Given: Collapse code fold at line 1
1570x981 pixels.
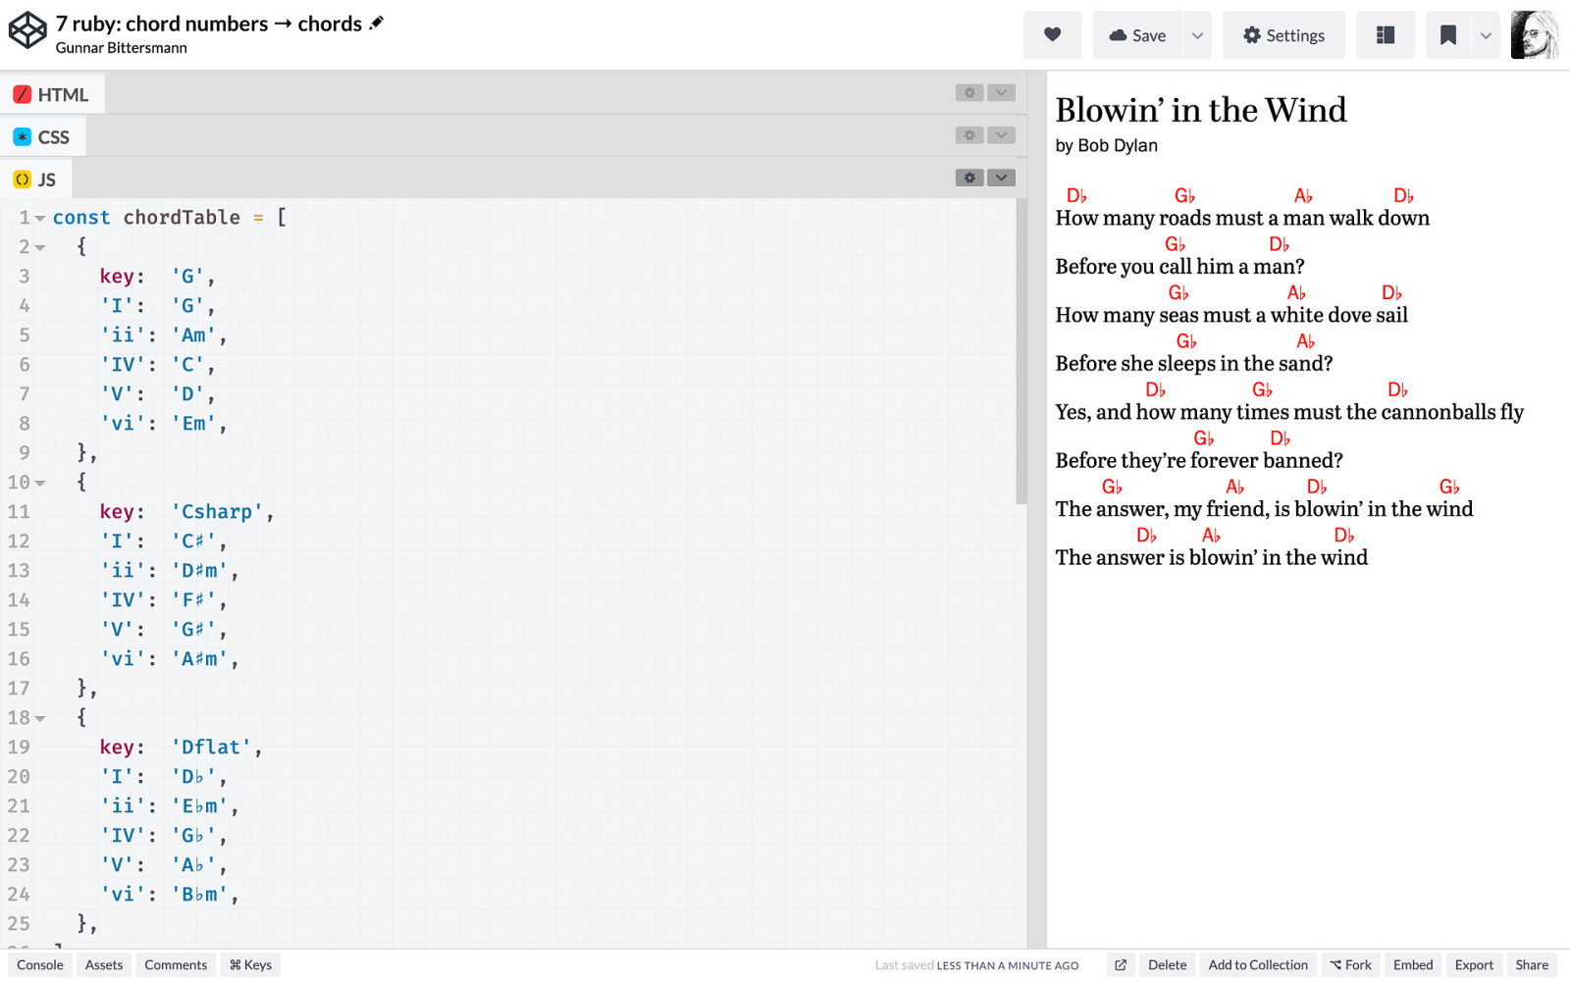Looking at the screenshot, I should (x=40, y=218).
